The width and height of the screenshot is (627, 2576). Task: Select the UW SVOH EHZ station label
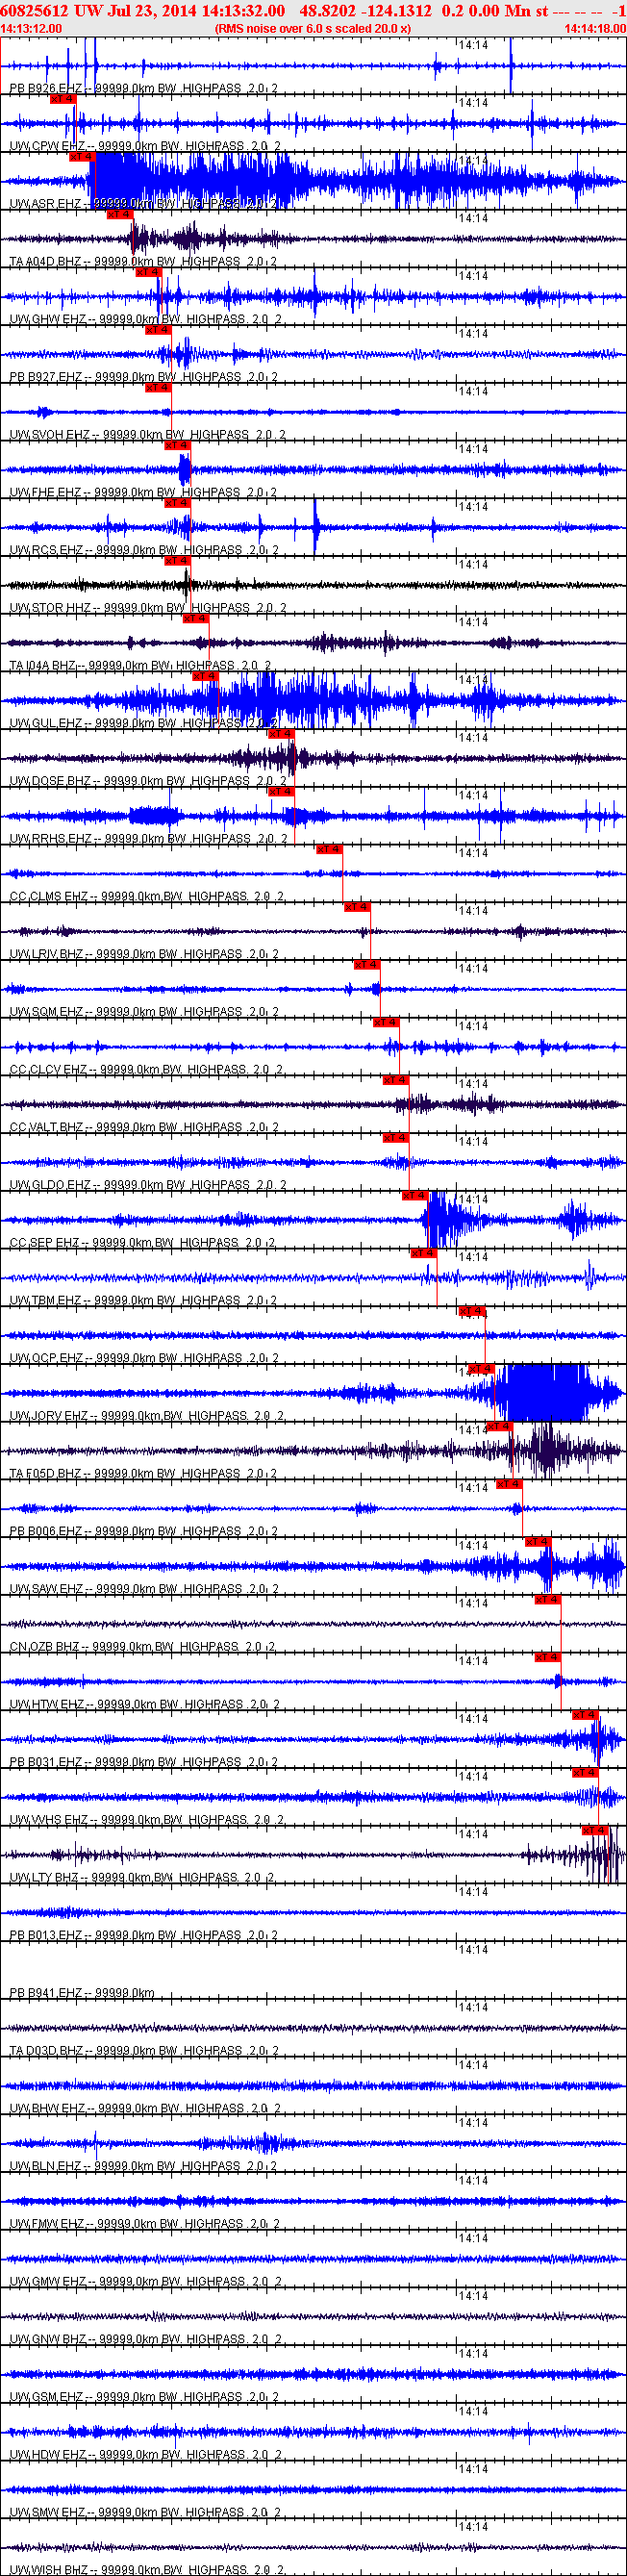(x=148, y=436)
